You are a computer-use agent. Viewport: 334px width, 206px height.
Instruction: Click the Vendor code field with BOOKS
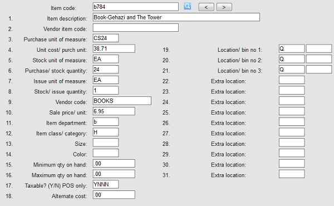tap(122, 101)
